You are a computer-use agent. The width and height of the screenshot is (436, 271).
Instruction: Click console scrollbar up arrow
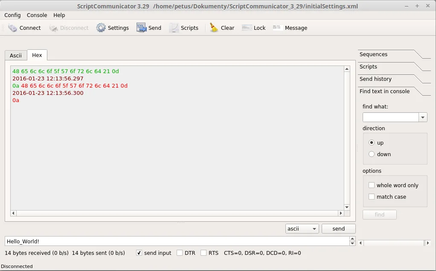pos(347,69)
